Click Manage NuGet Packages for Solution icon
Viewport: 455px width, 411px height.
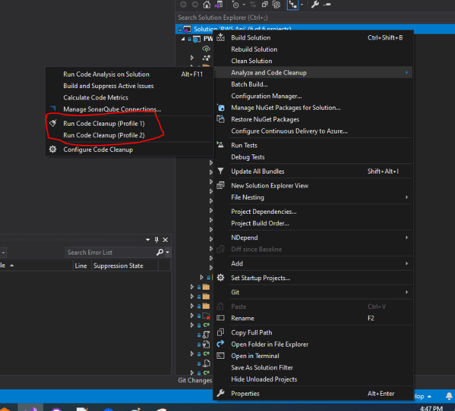click(221, 108)
